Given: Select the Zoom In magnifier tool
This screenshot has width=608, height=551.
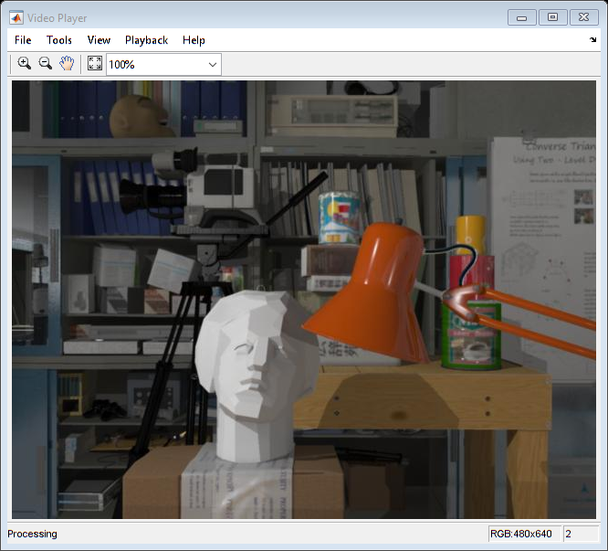Looking at the screenshot, I should point(24,63).
